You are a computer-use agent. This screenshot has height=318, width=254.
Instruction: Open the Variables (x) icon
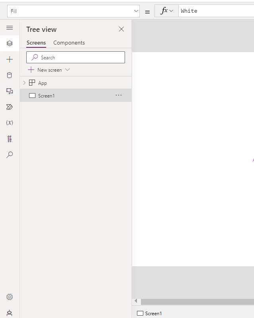click(x=10, y=123)
